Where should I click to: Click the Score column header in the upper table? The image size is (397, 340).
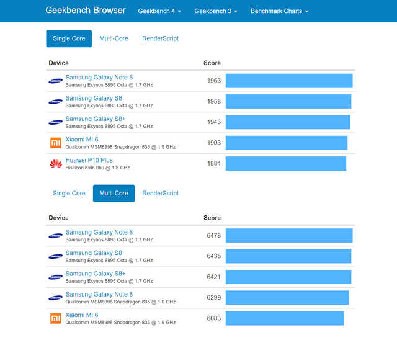pyautogui.click(x=212, y=63)
